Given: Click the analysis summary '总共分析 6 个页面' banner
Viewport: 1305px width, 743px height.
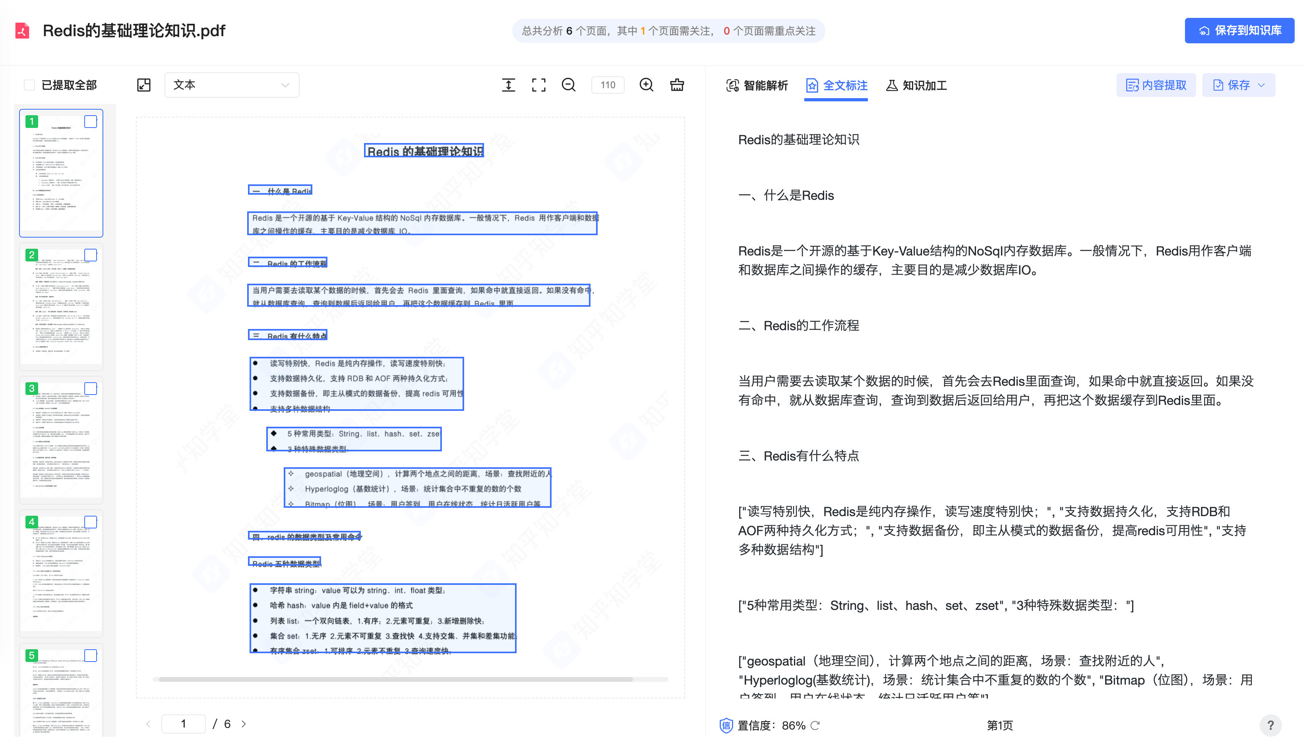Looking at the screenshot, I should pyautogui.click(x=668, y=31).
